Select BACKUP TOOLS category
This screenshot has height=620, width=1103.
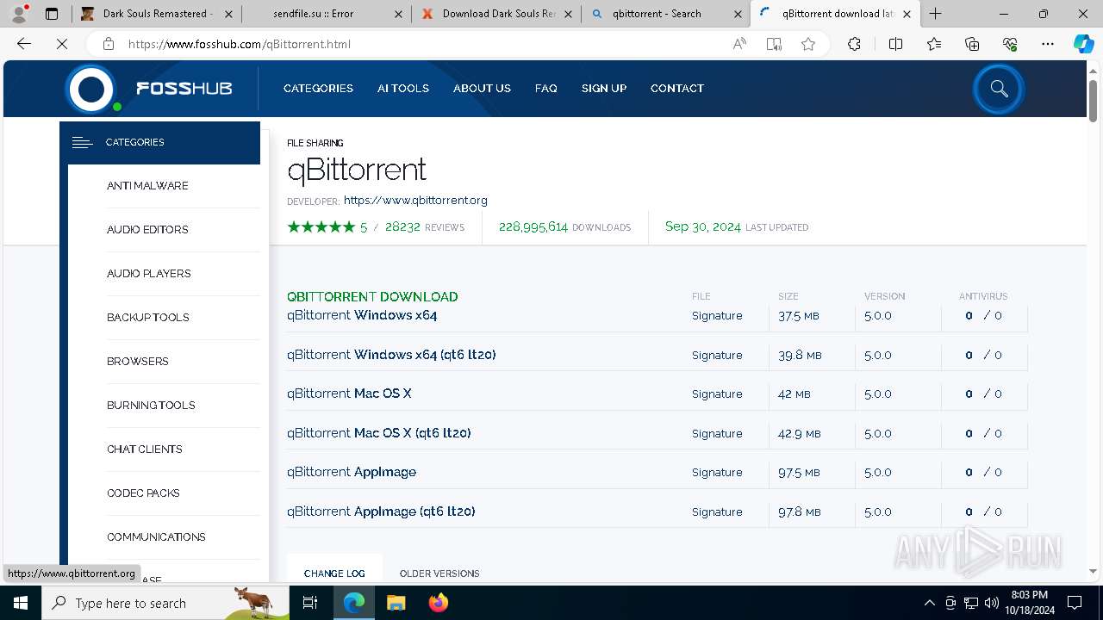pyautogui.click(x=148, y=318)
